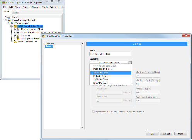Select the FPGA Target tree row
The width and height of the screenshot is (192, 140).
pos(30,26)
